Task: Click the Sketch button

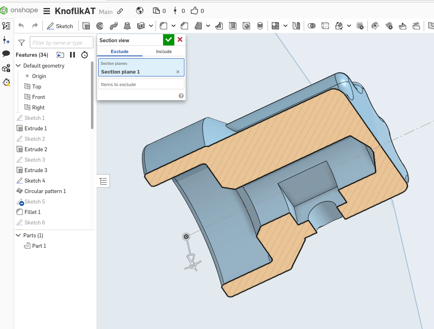Action: click(60, 26)
